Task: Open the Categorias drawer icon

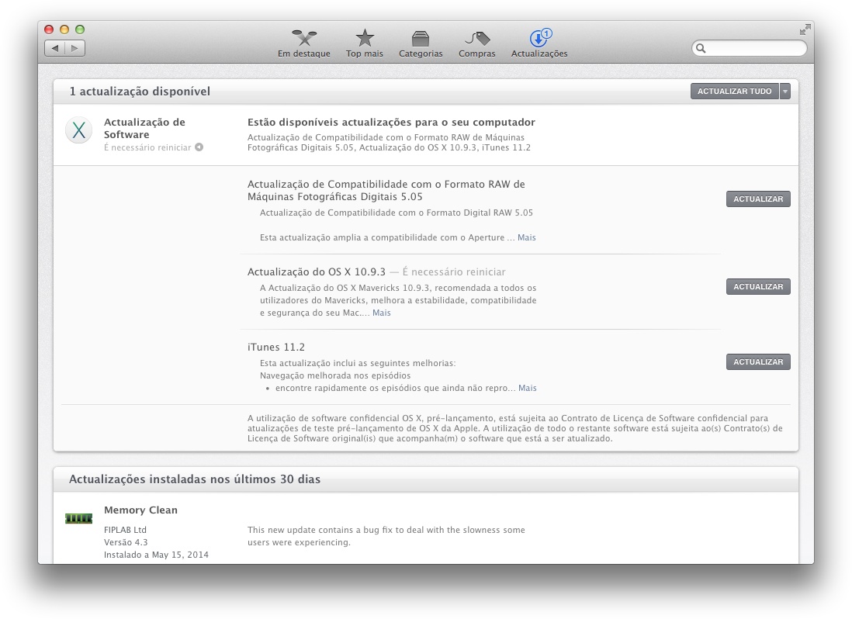Action: (x=421, y=38)
